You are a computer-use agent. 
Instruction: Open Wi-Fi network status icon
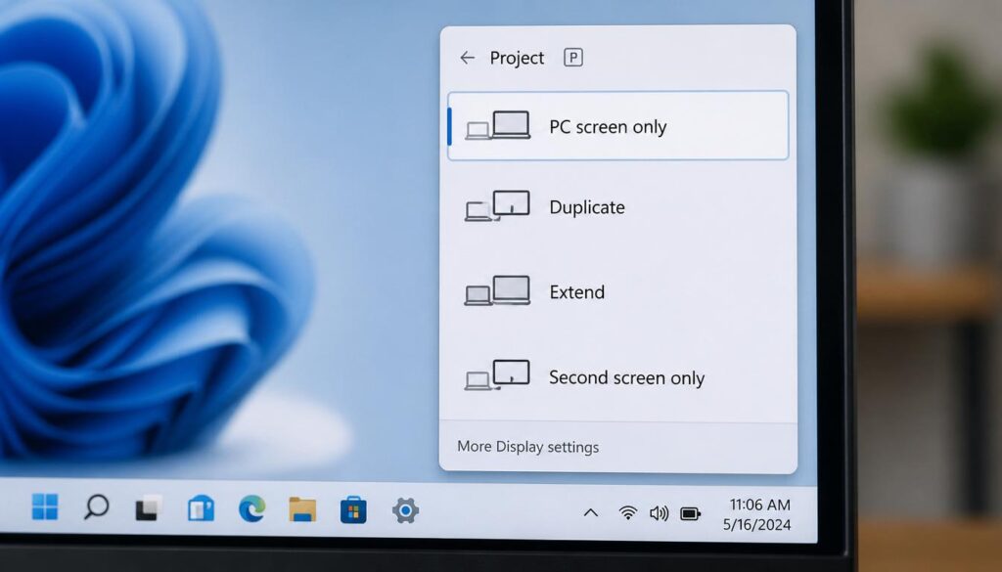(x=628, y=512)
